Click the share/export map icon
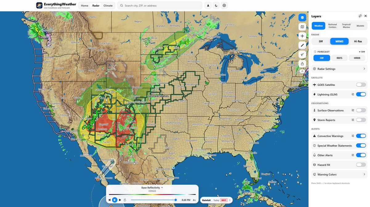The height and width of the screenshot is (207, 370). (302, 64)
